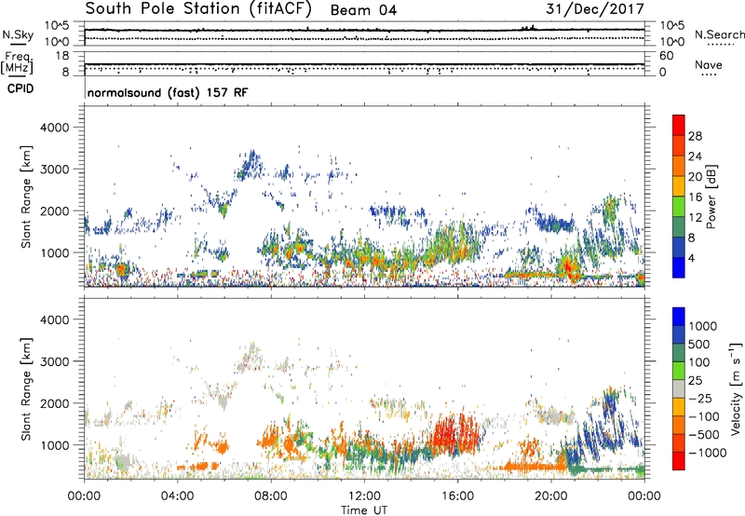
Task: Click 'Slant Range [km]' label of power panel
Action: click(26, 197)
